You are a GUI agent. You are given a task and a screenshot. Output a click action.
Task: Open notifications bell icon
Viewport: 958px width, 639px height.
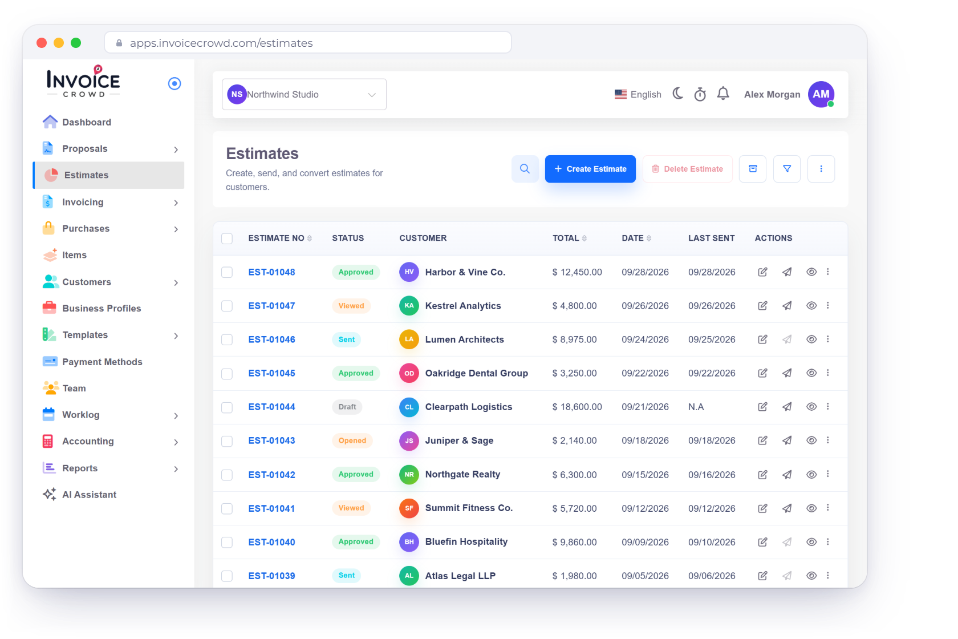point(723,94)
